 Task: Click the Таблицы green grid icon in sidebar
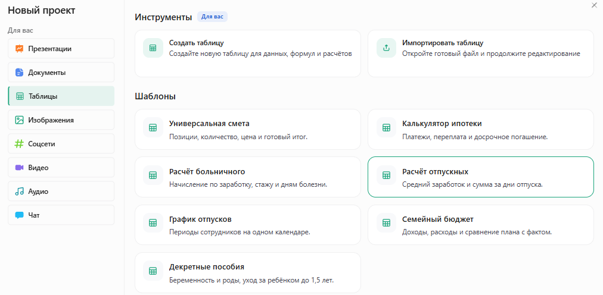click(x=20, y=96)
